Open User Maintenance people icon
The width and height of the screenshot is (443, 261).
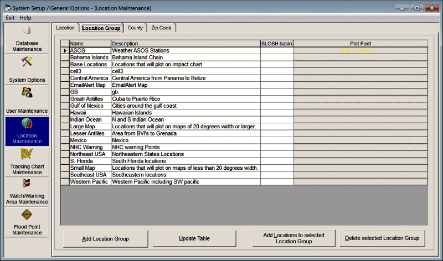click(27, 93)
